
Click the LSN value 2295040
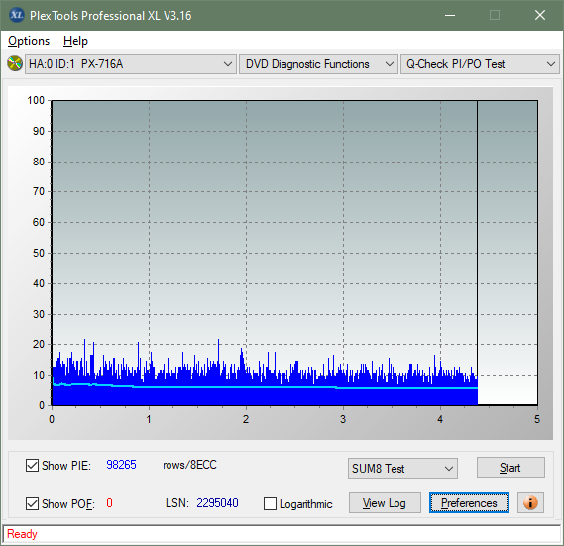217,502
